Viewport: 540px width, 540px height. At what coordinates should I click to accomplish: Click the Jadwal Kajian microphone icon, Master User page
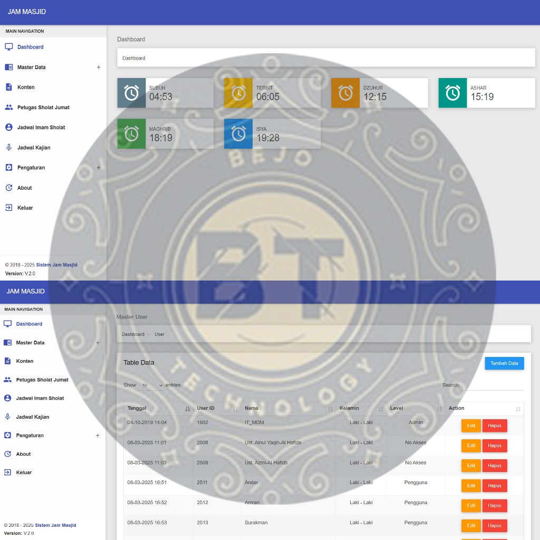tap(7, 417)
